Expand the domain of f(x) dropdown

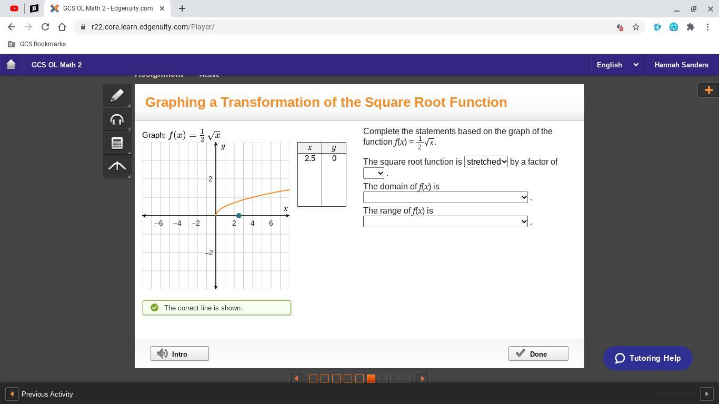click(x=445, y=197)
